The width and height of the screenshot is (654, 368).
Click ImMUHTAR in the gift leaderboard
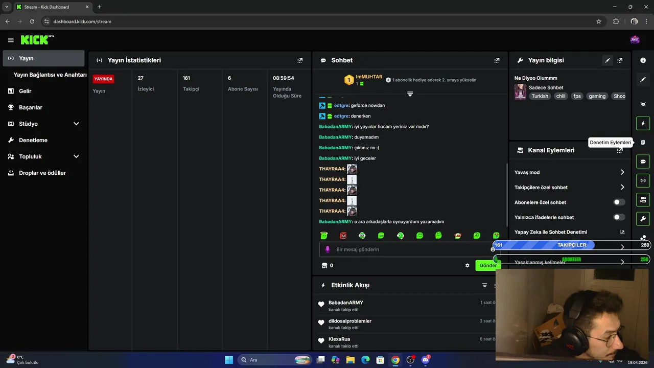coord(369,77)
